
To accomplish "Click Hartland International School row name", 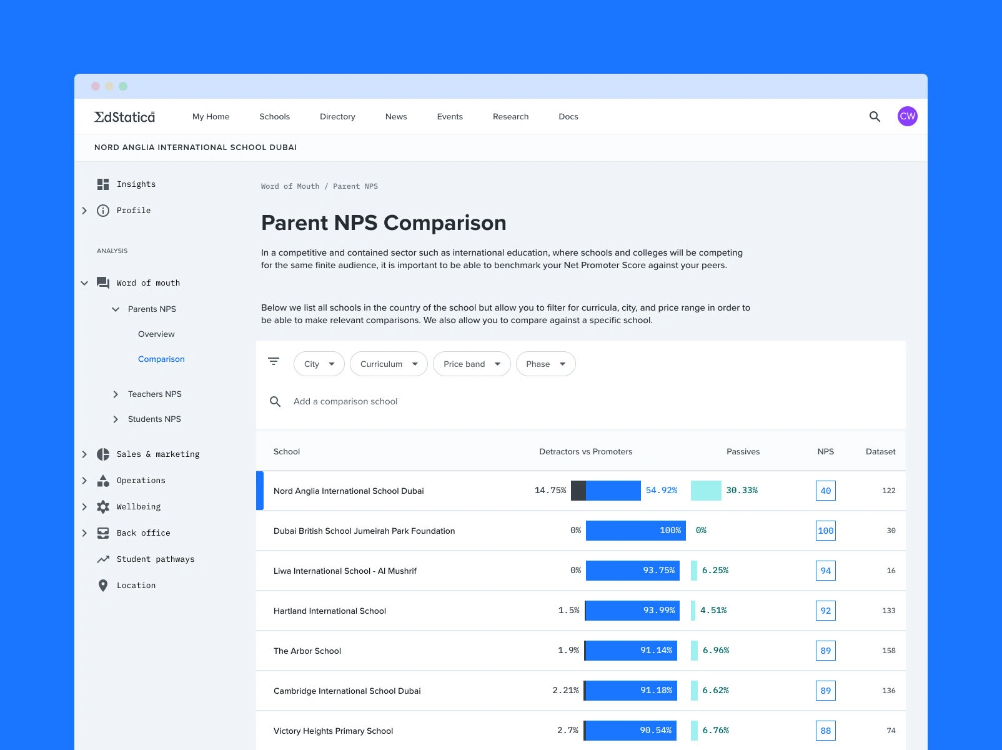I will 330,611.
